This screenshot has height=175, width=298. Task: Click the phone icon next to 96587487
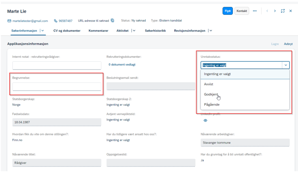(56, 21)
